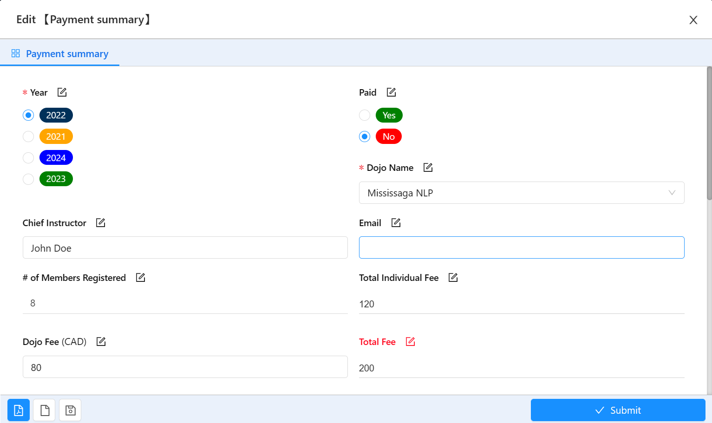The image size is (712, 423).
Task: Open the Dojo Name dropdown showing Mississaga NLP
Action: (x=522, y=193)
